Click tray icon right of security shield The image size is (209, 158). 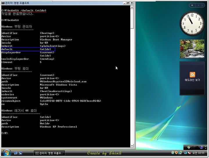point(180,152)
